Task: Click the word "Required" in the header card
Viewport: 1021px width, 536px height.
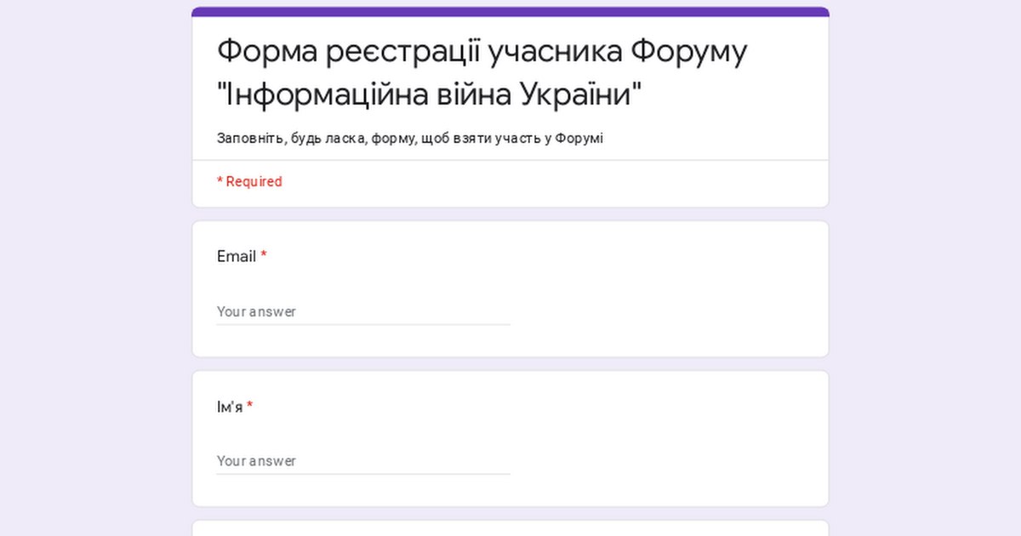Action: coord(254,181)
